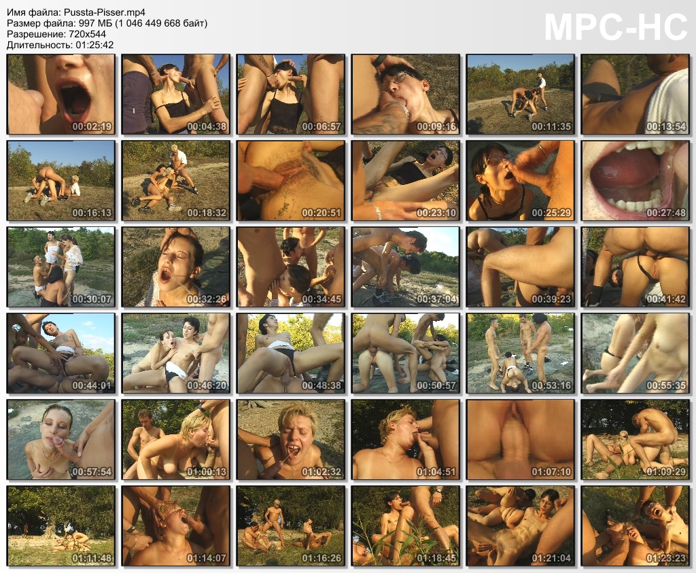Screen dimensions: 696x573
Task: Select the thumbnail showing 00:50:57
Action: click(x=406, y=353)
